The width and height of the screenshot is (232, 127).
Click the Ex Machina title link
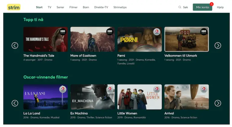click(x=79, y=113)
